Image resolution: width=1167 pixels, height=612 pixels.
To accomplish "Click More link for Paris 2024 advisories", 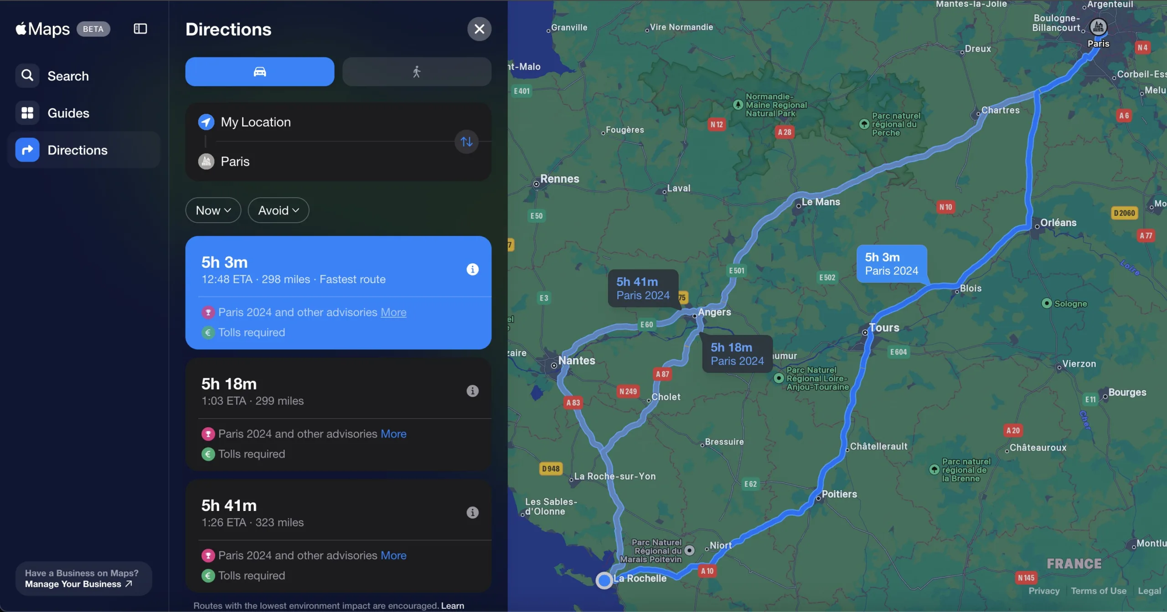I will tap(393, 312).
